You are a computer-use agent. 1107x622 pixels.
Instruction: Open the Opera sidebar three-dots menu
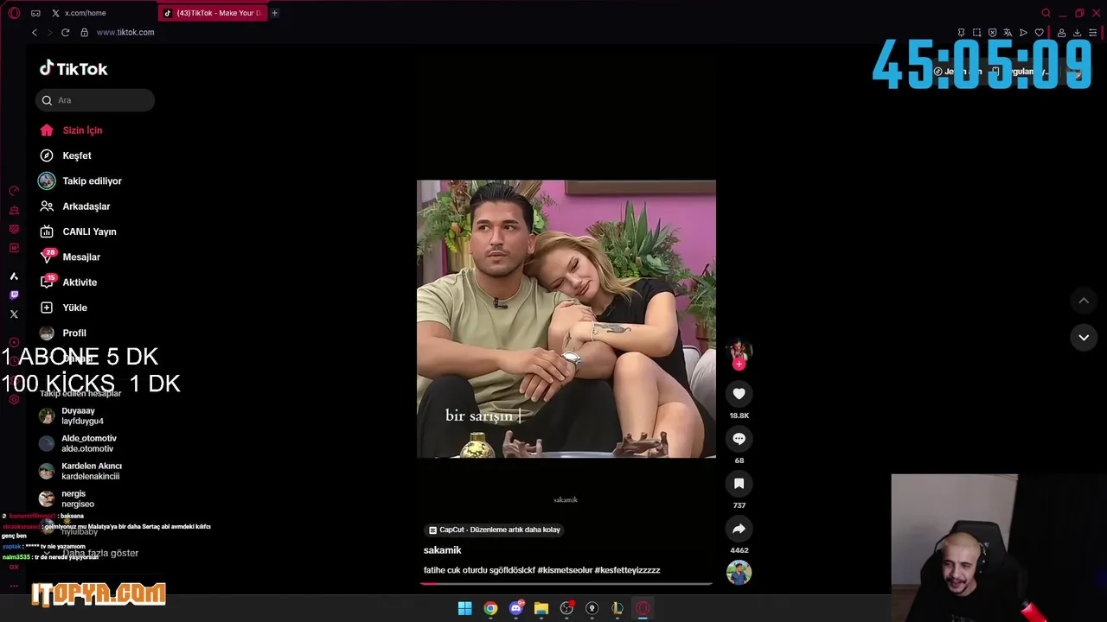pyautogui.click(x=14, y=586)
